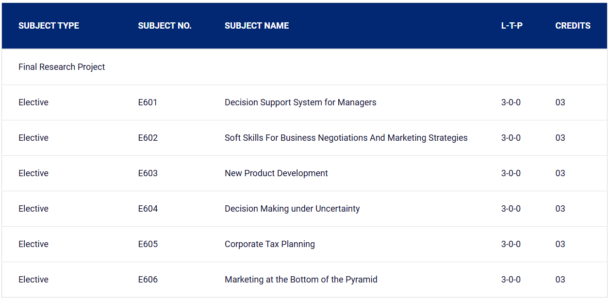The height and width of the screenshot is (299, 609).
Task: Click the L-T-P column header
Action: pos(511,26)
